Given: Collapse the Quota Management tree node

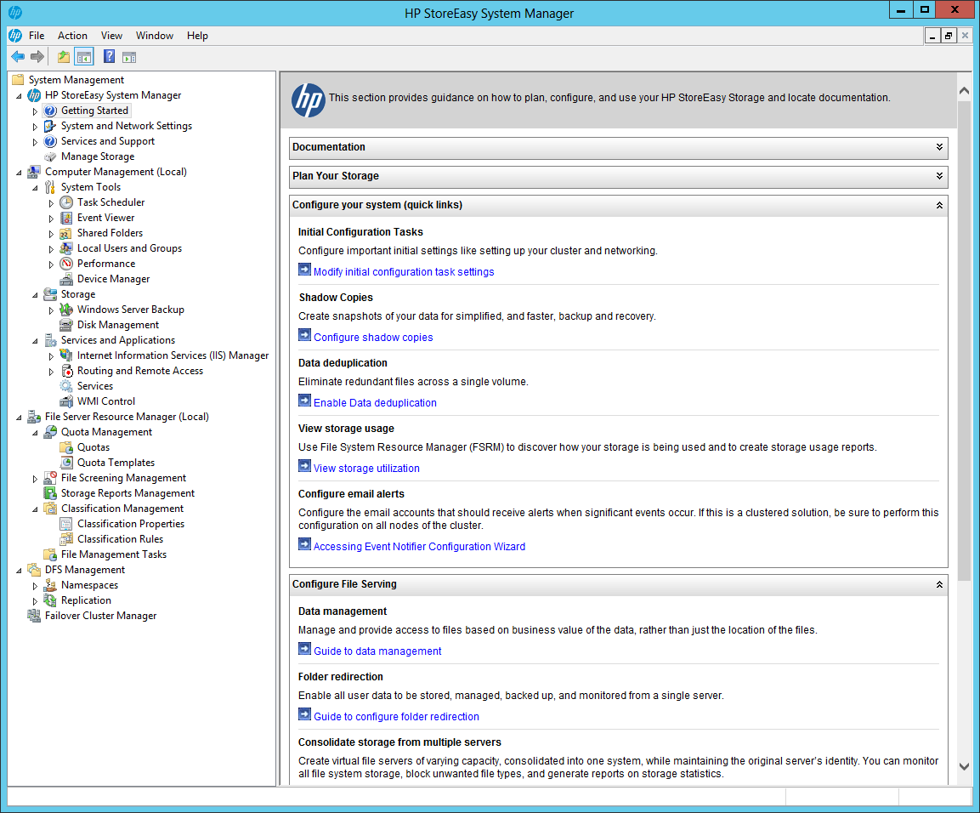Looking at the screenshot, I should [35, 433].
